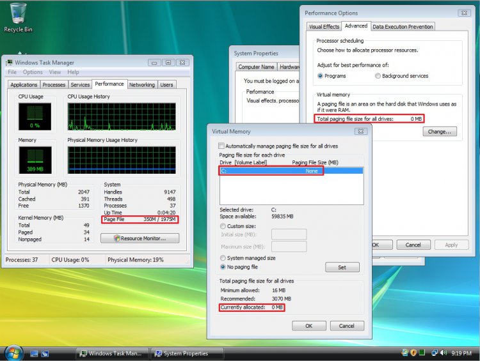Open Visual Effects tab in Performance Options
Image resolution: width=480 pixels, height=361 pixels.
(324, 27)
